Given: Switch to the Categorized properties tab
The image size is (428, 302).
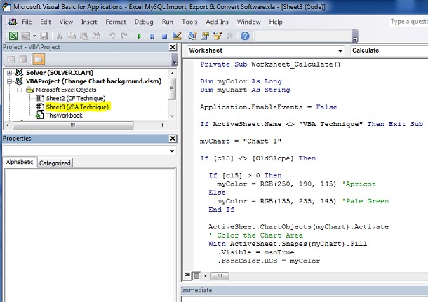Looking at the screenshot, I should (x=55, y=163).
